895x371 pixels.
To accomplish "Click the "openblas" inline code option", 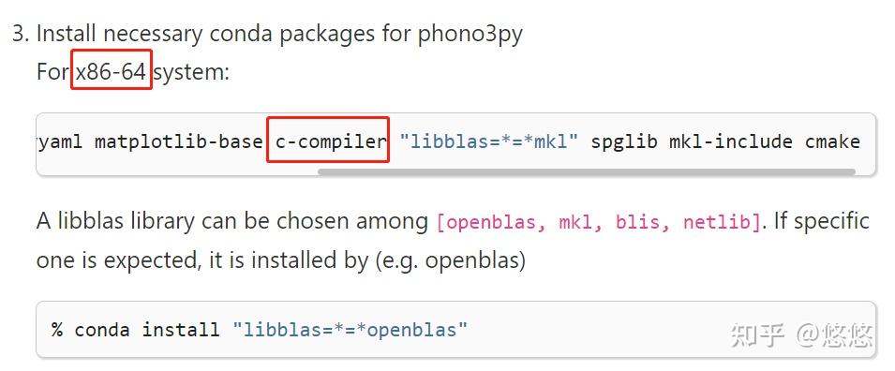I will point(488,221).
